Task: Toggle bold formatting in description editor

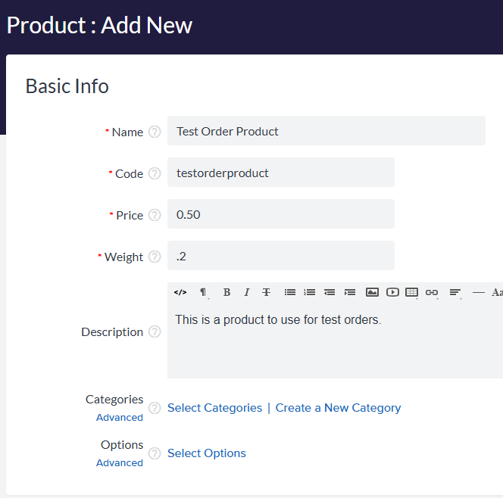Action: tap(227, 292)
